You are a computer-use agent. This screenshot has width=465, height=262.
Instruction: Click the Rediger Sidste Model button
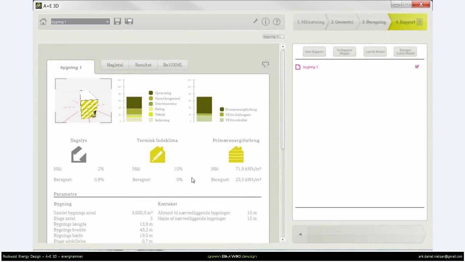tap(405, 52)
